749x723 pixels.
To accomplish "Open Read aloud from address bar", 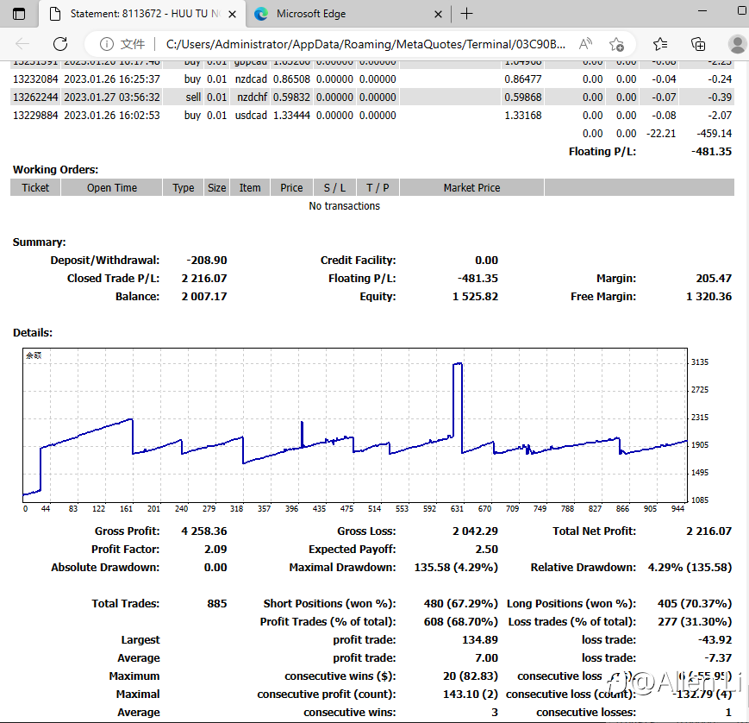I will tap(585, 44).
